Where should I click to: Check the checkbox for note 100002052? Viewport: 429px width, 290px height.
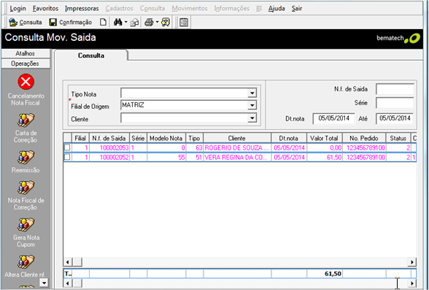67,157
